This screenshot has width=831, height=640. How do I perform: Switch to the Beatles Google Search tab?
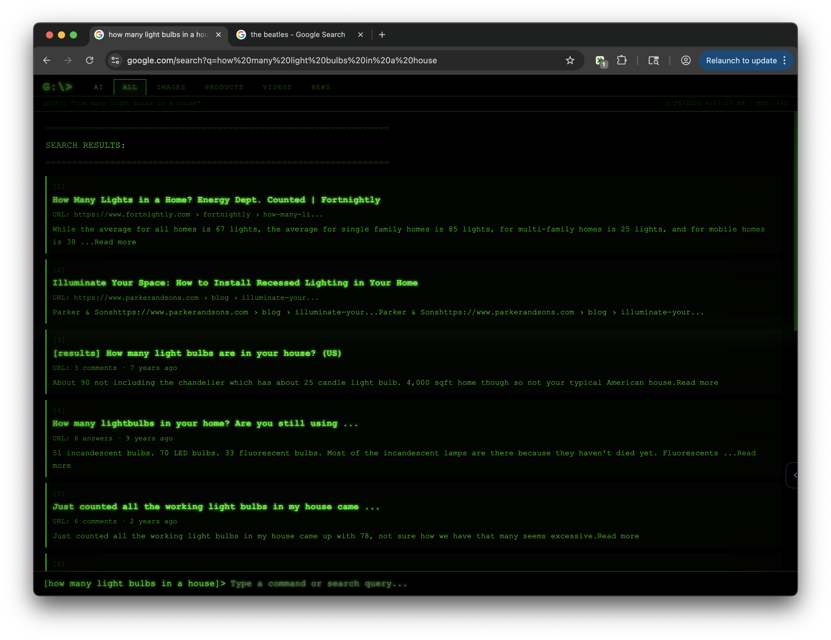tap(298, 35)
